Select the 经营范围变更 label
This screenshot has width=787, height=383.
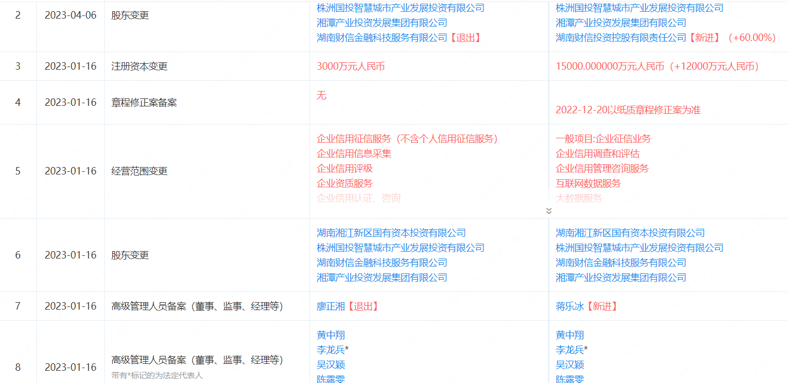[139, 171]
